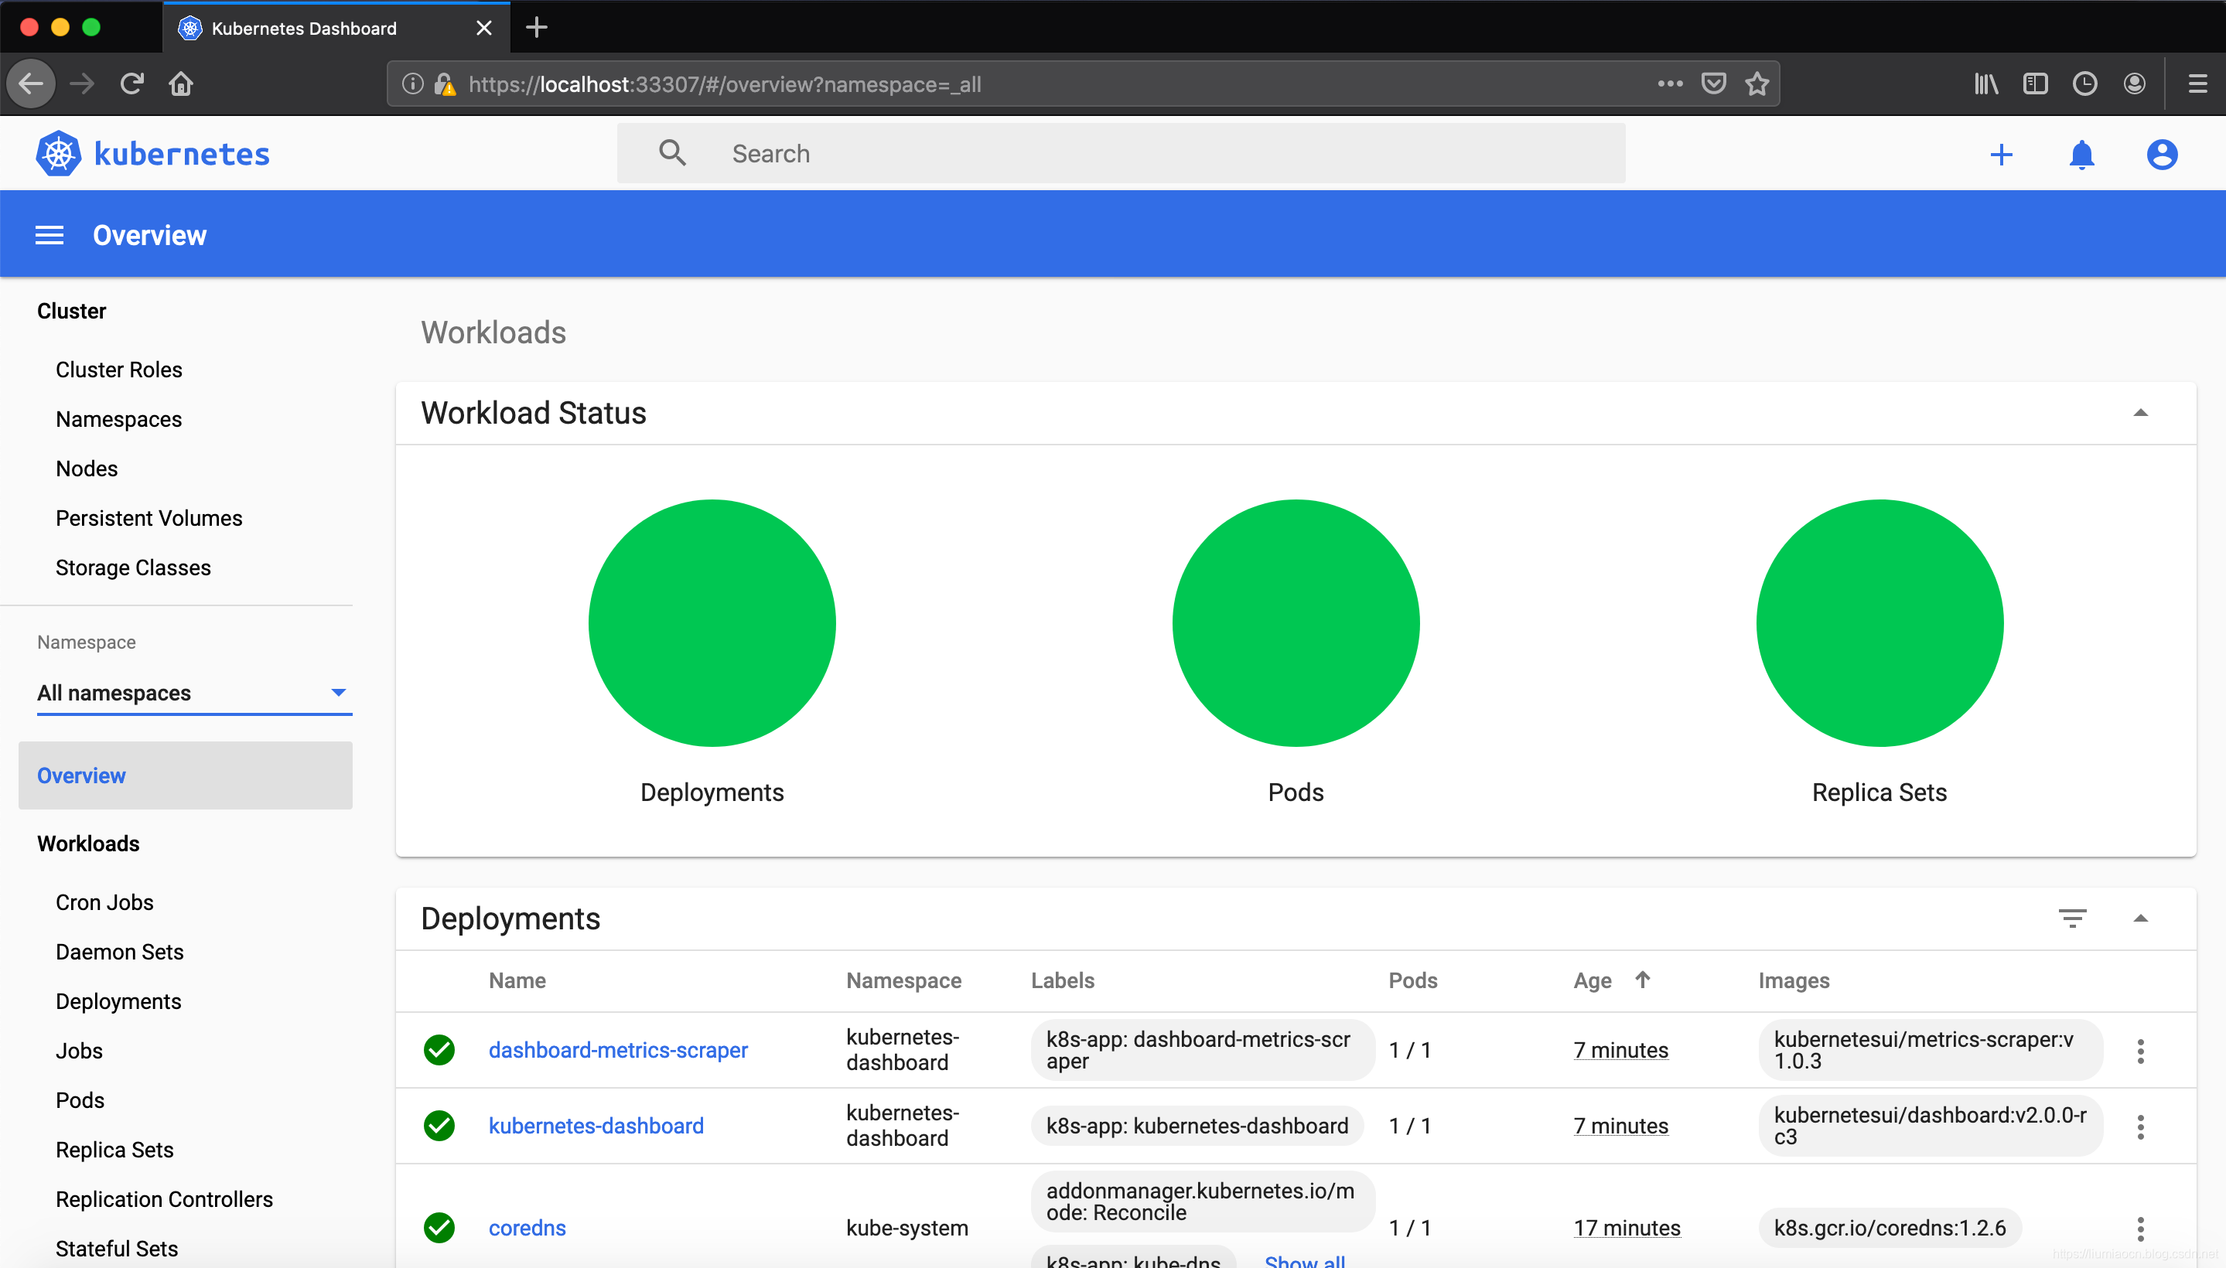Click the Deployments status pie chart
2226x1268 pixels.
712,622
